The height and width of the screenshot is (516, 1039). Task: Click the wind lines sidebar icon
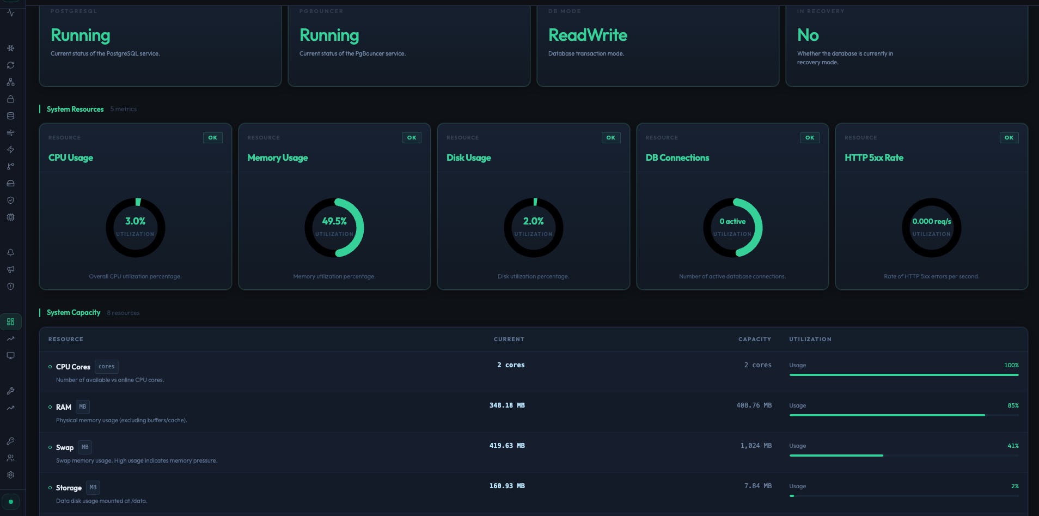10,132
